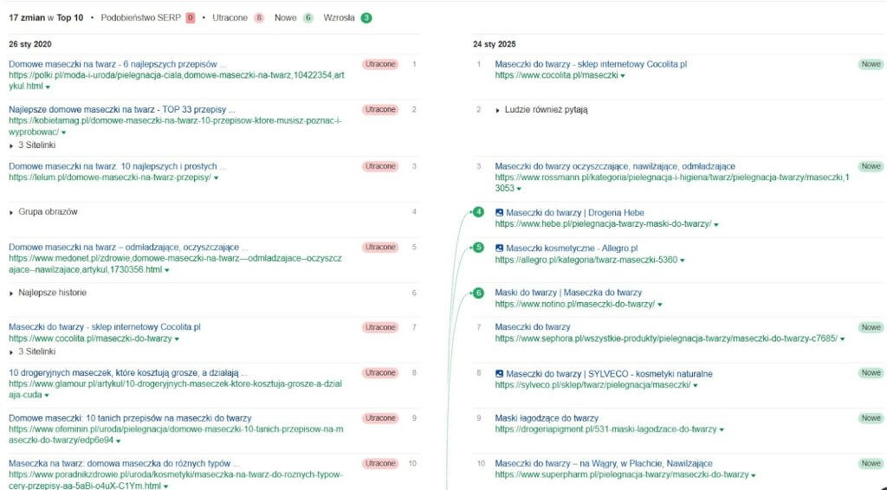The image size is (887, 490).
Task: Click the image icon beside Drogeria Hebe result
Action: tap(499, 213)
